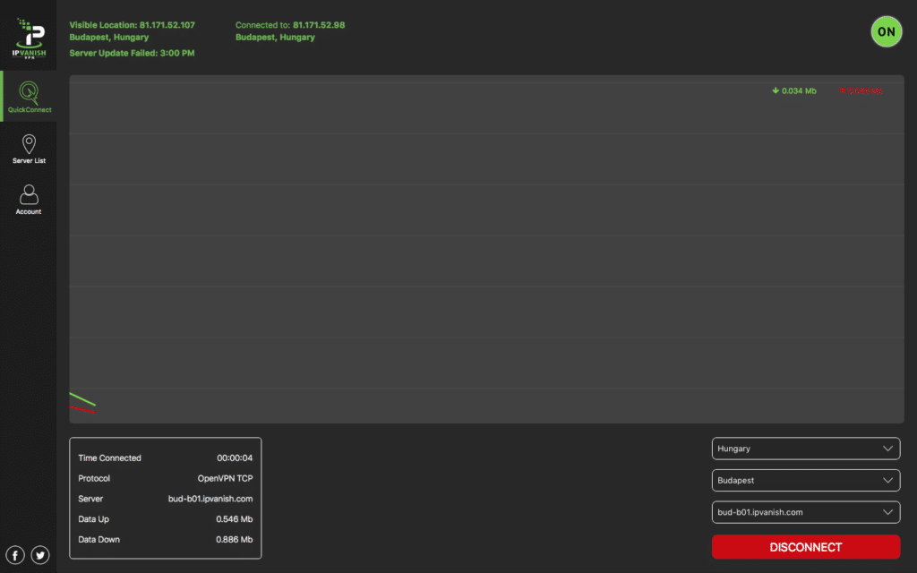
Task: Click the Connected to IP address
Action: coord(318,25)
